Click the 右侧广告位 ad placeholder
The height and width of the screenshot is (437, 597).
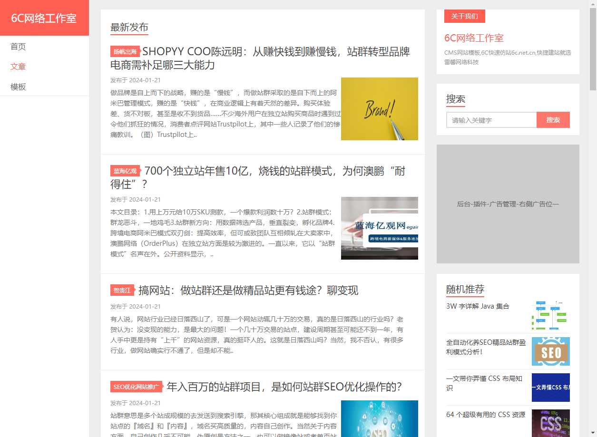(508, 204)
